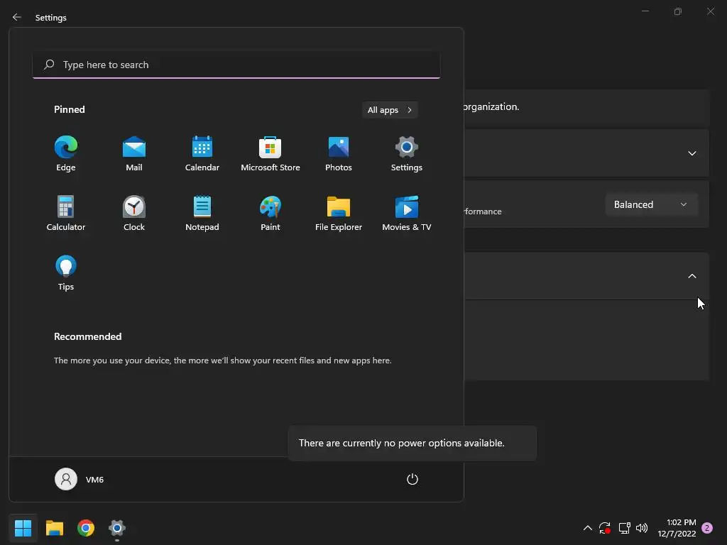Open the Calculator app
The image size is (727, 545).
tap(66, 214)
